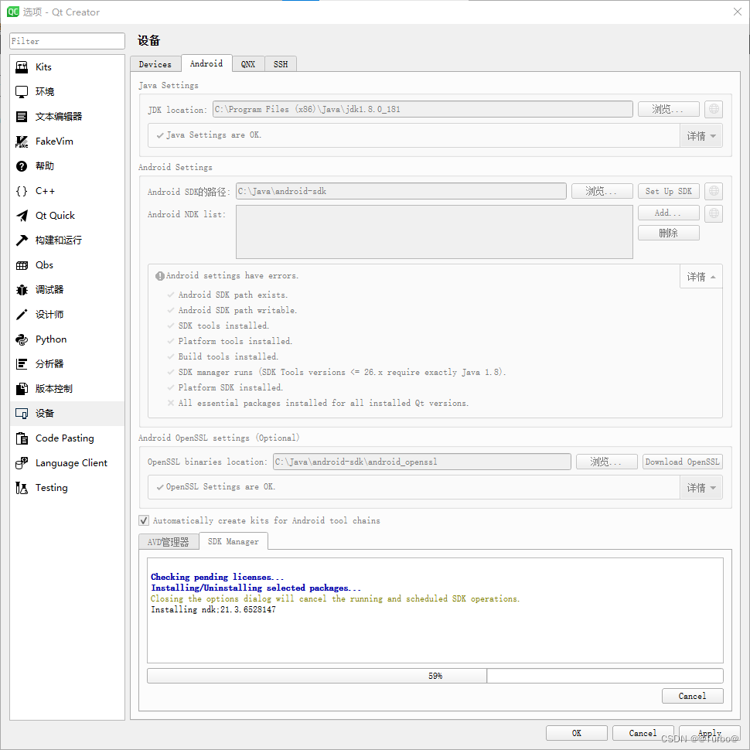Open the Qbs settings icon

[22, 265]
